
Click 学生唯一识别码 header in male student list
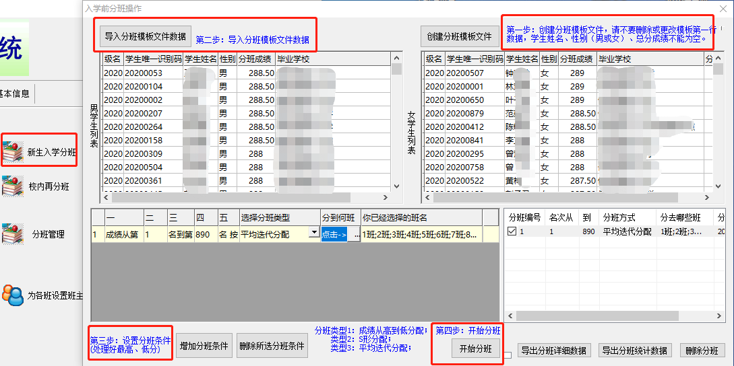(x=153, y=59)
